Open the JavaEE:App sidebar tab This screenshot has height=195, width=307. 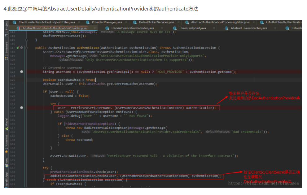point(6,180)
